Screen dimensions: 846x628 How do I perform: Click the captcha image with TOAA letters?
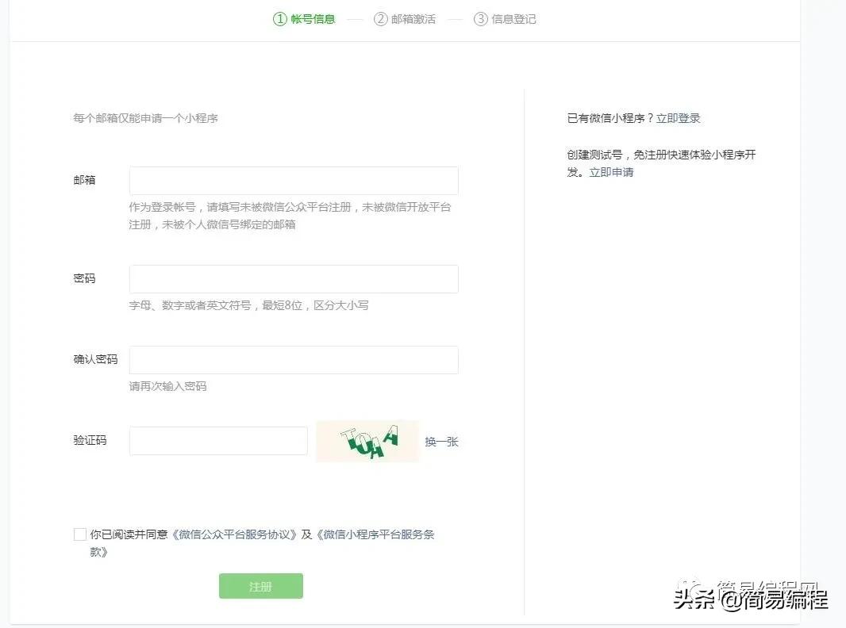tap(367, 441)
